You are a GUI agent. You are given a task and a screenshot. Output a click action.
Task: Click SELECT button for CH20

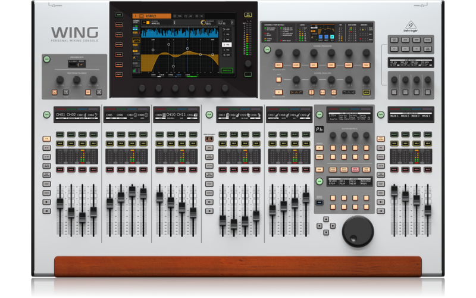tap(306, 135)
